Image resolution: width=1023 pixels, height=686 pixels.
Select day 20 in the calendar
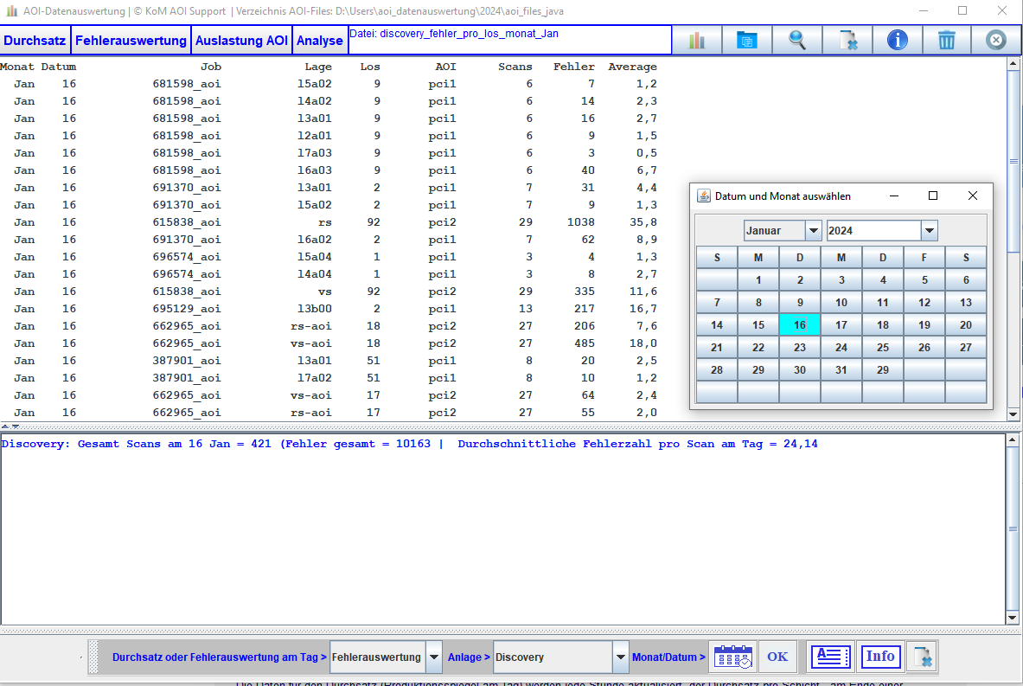(966, 325)
